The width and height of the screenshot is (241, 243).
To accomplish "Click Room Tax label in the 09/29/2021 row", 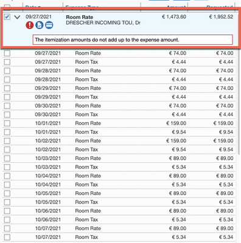I will coord(86,97).
